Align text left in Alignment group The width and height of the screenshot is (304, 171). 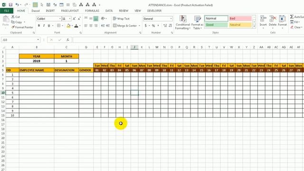tap(86, 26)
